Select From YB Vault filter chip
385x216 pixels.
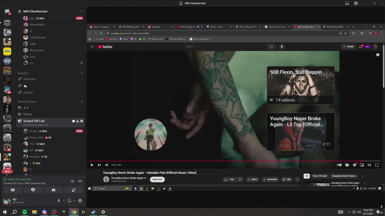pos(320,176)
